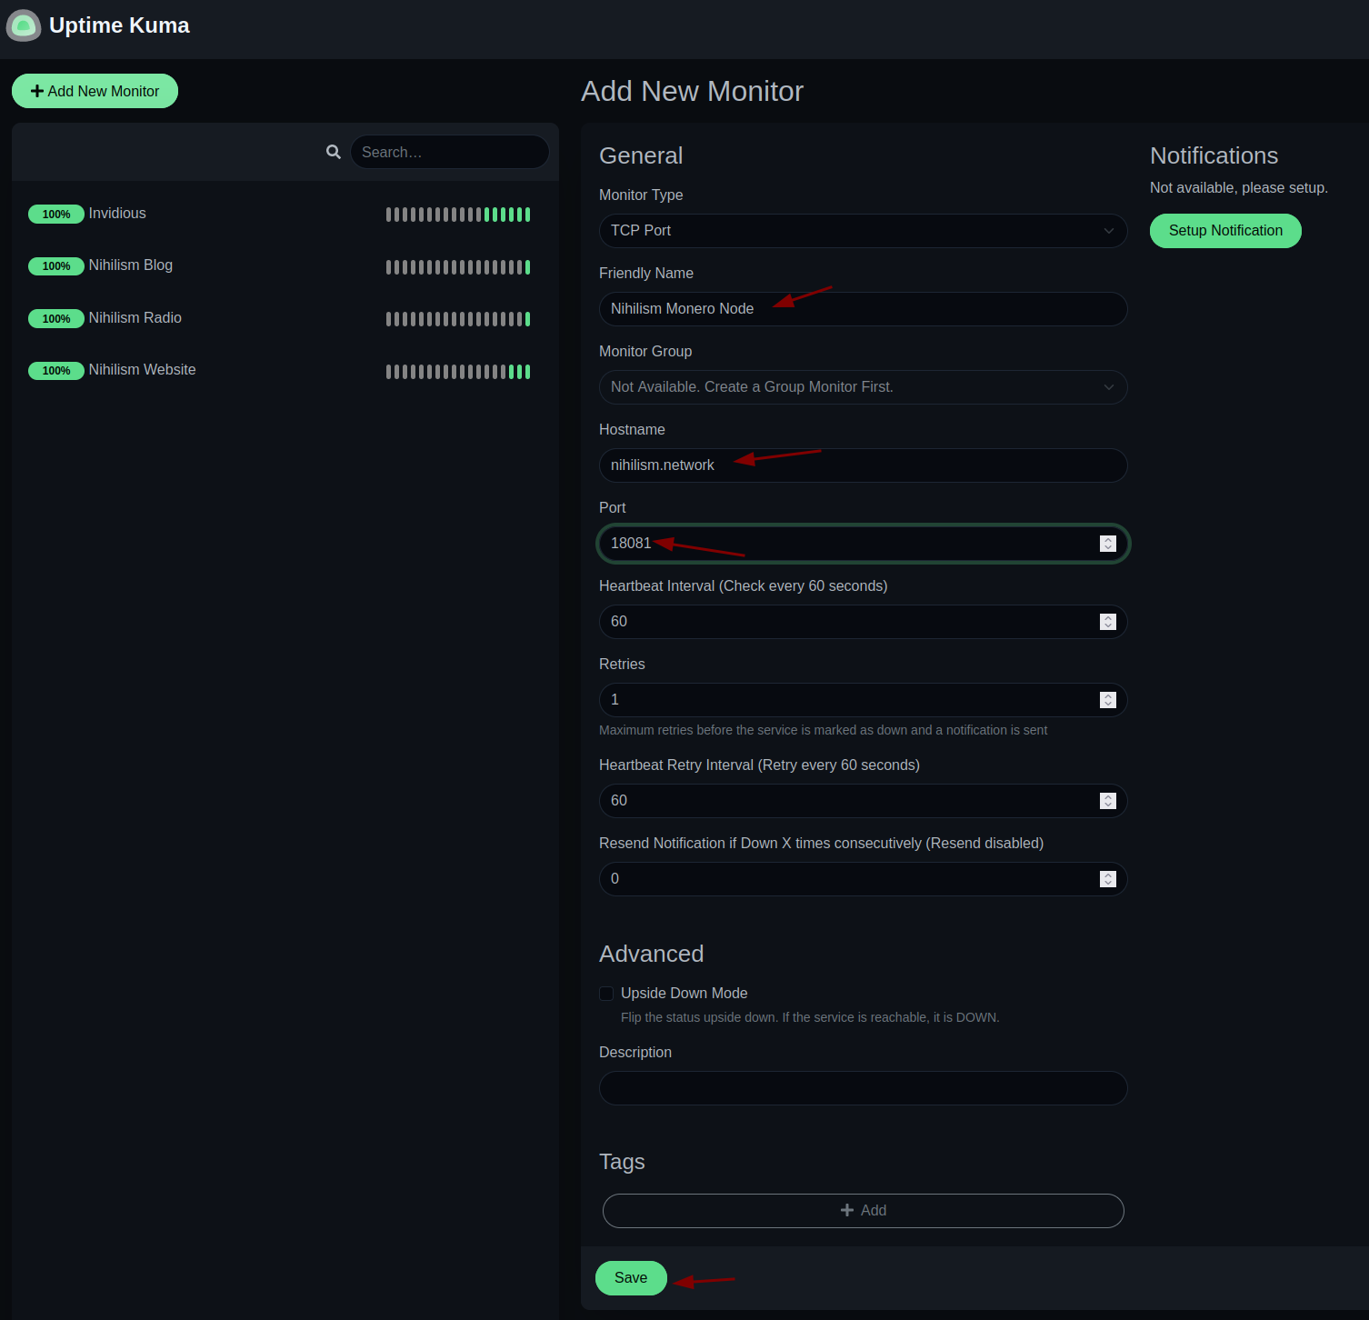Focus the Retries input field
The width and height of the screenshot is (1369, 1320).
[x=863, y=700]
